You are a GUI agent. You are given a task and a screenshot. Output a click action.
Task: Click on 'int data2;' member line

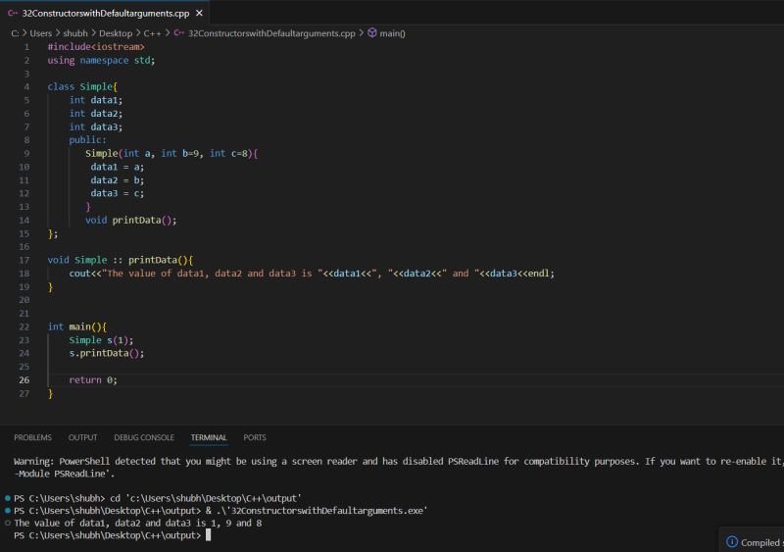95,113
